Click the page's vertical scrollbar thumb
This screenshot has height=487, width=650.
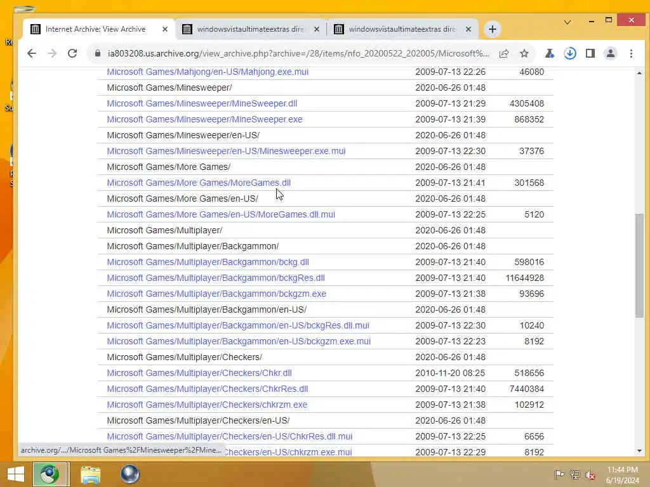[x=639, y=266]
